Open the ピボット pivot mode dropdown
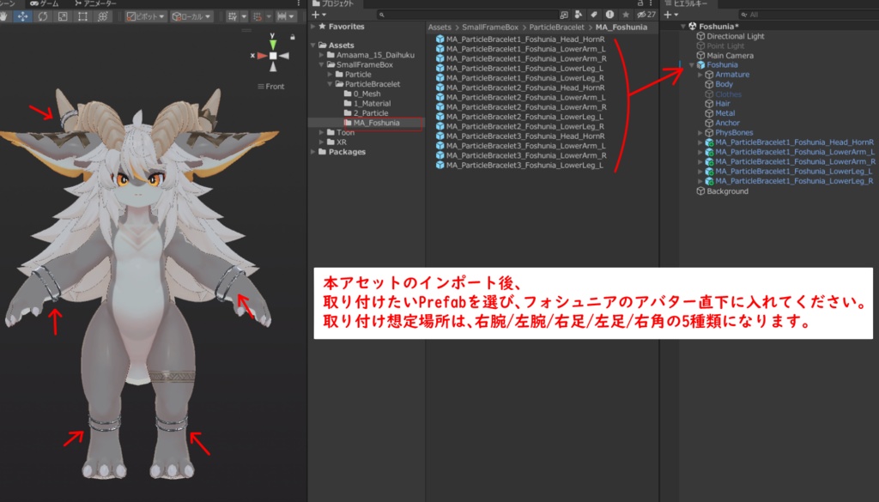This screenshot has width=879, height=502. point(145,17)
